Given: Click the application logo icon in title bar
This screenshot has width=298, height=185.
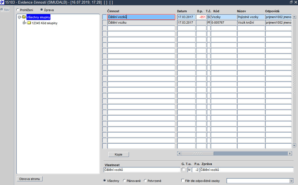Looking at the screenshot, I should 2,2.
